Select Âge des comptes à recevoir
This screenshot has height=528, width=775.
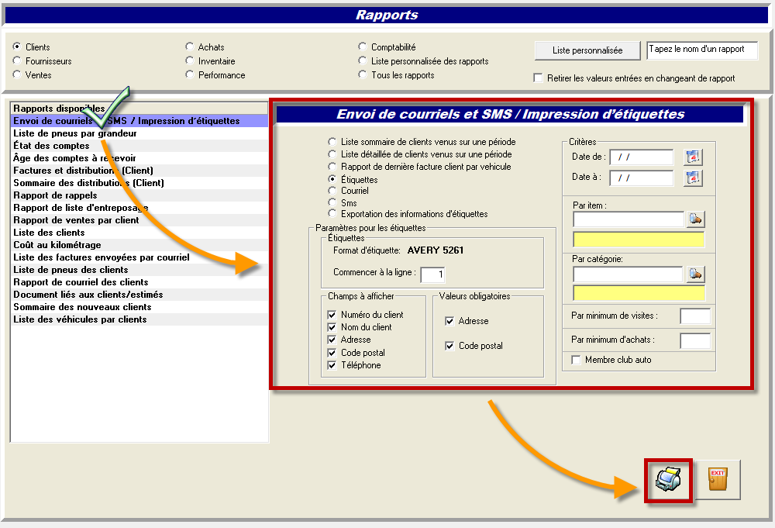pyautogui.click(x=139, y=158)
